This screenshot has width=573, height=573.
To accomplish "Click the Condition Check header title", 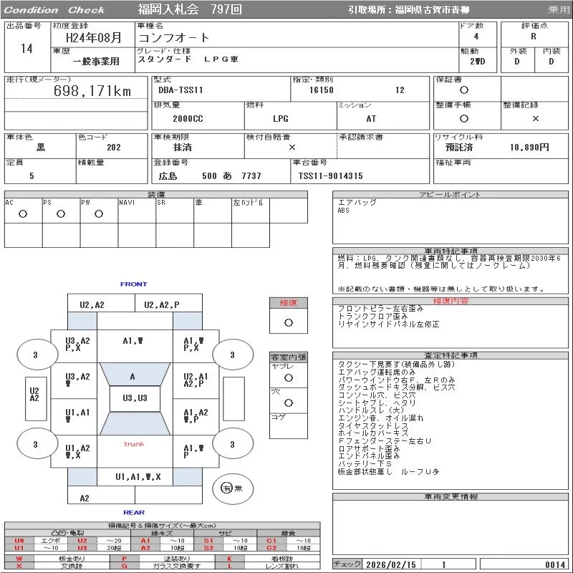I will pyautogui.click(x=54, y=10).
